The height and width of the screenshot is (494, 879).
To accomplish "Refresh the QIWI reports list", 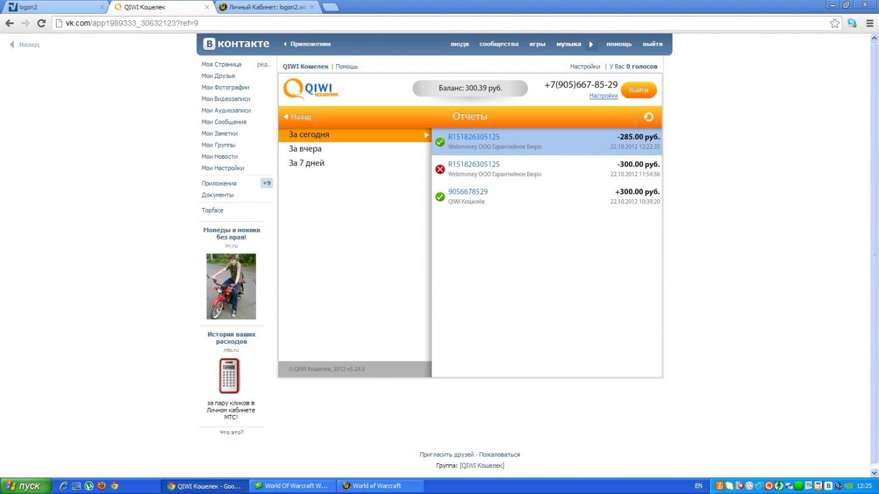I will [649, 117].
